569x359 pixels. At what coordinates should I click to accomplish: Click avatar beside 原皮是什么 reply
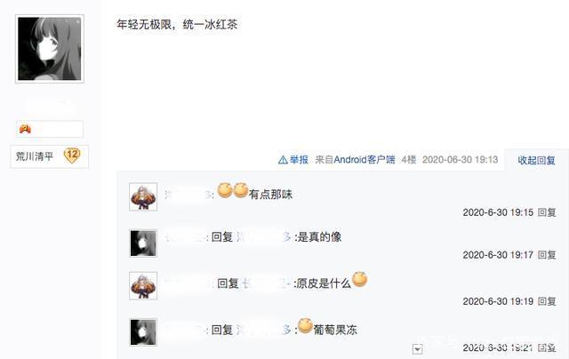(x=143, y=285)
